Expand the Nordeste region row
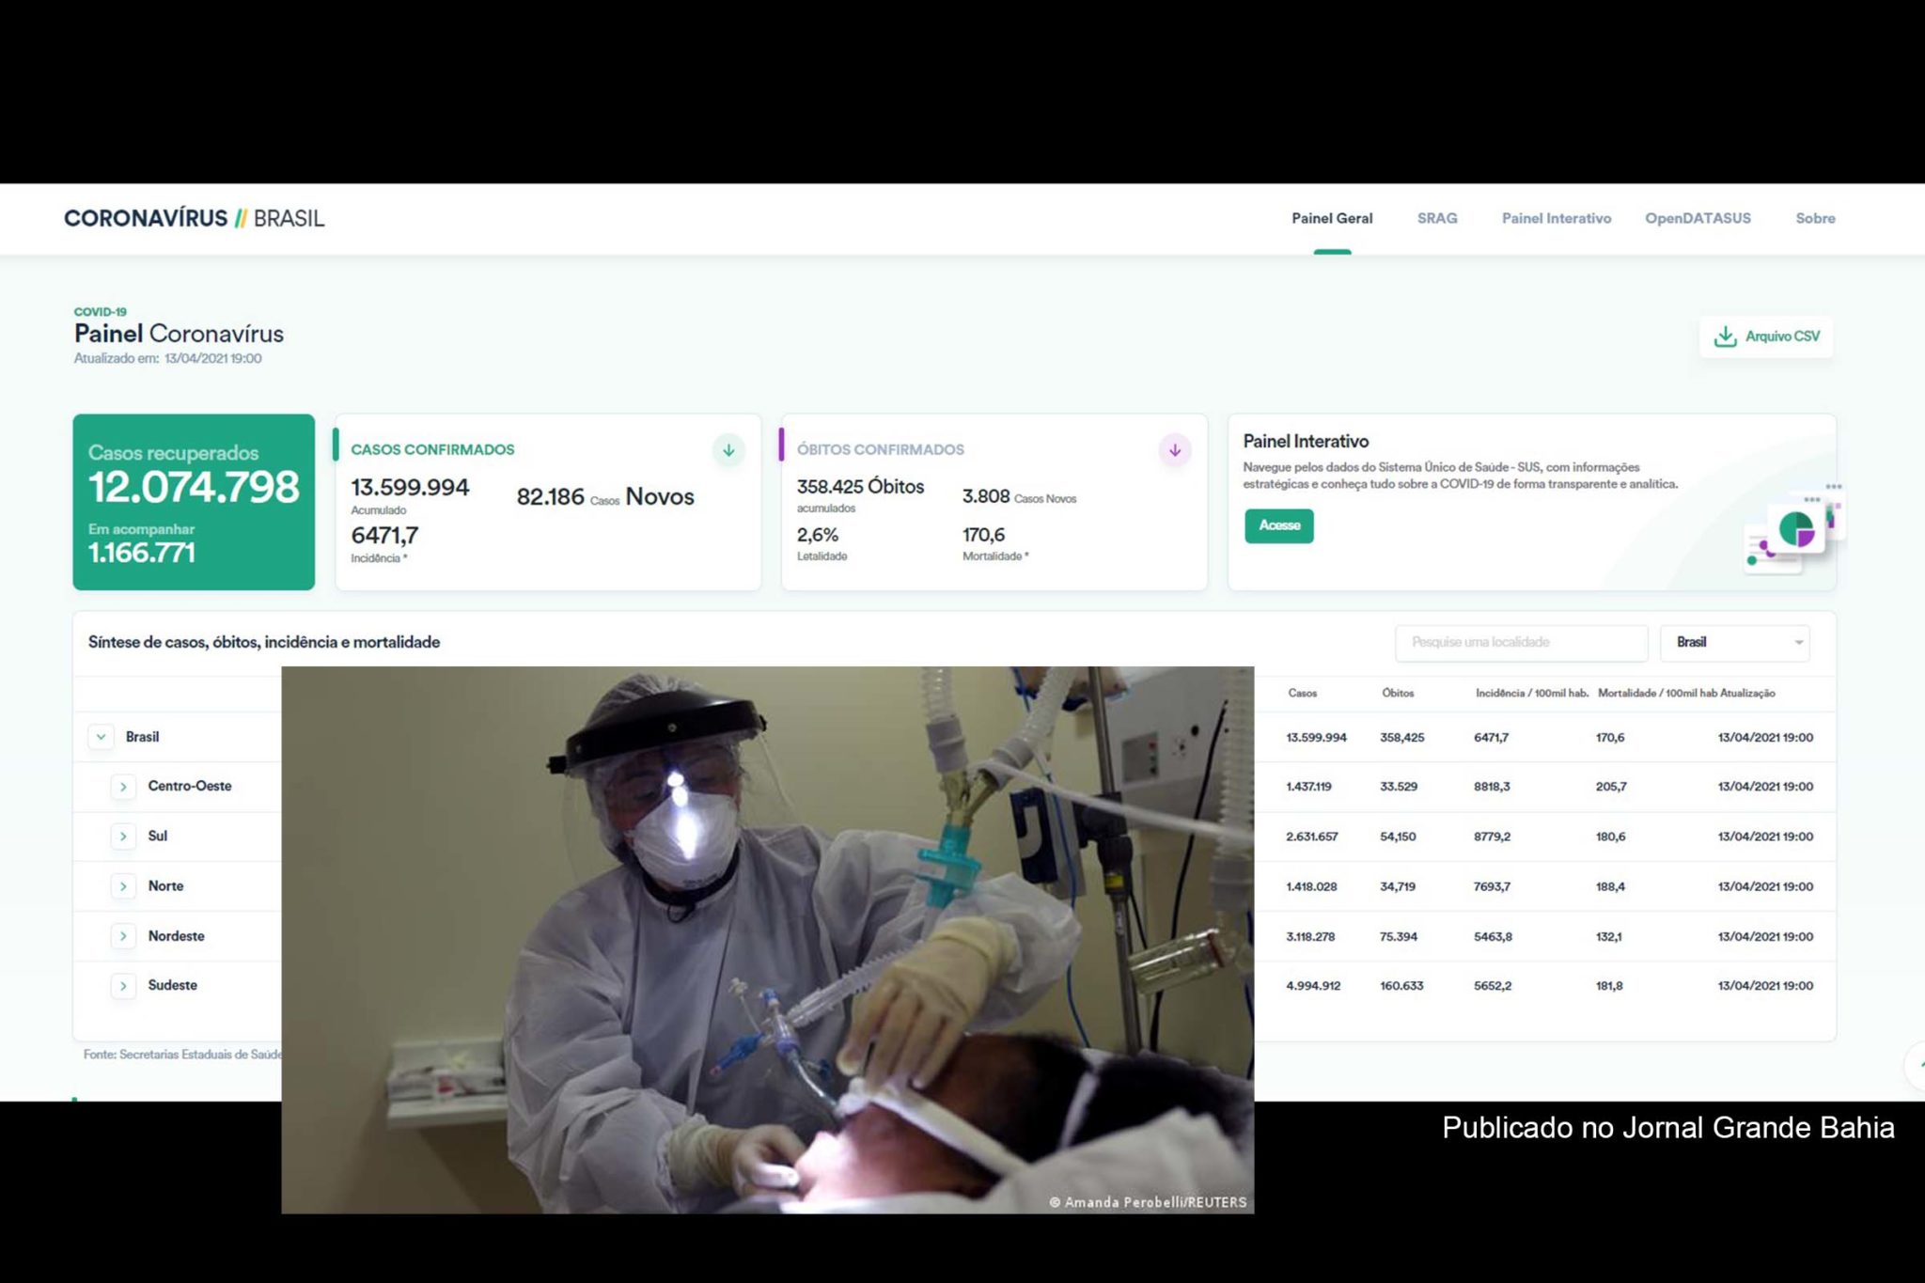This screenshot has width=1925, height=1283. point(123,936)
